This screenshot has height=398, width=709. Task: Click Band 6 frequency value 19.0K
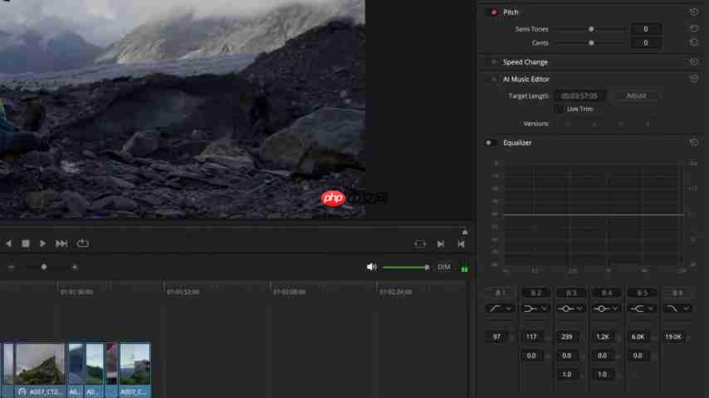click(674, 337)
